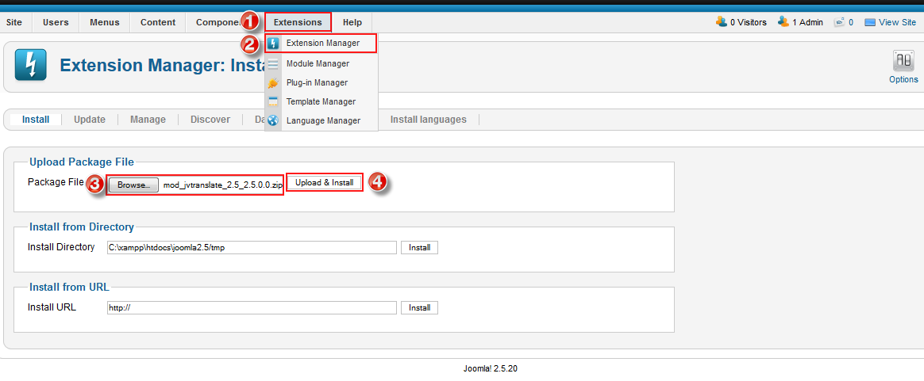Click the Template Manager icon

pyautogui.click(x=273, y=101)
